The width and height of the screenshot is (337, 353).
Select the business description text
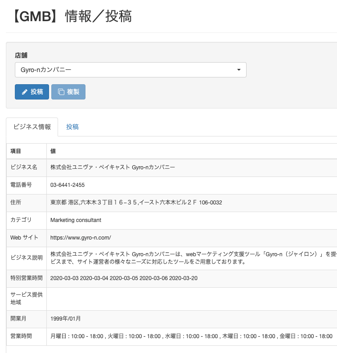[x=193, y=258]
